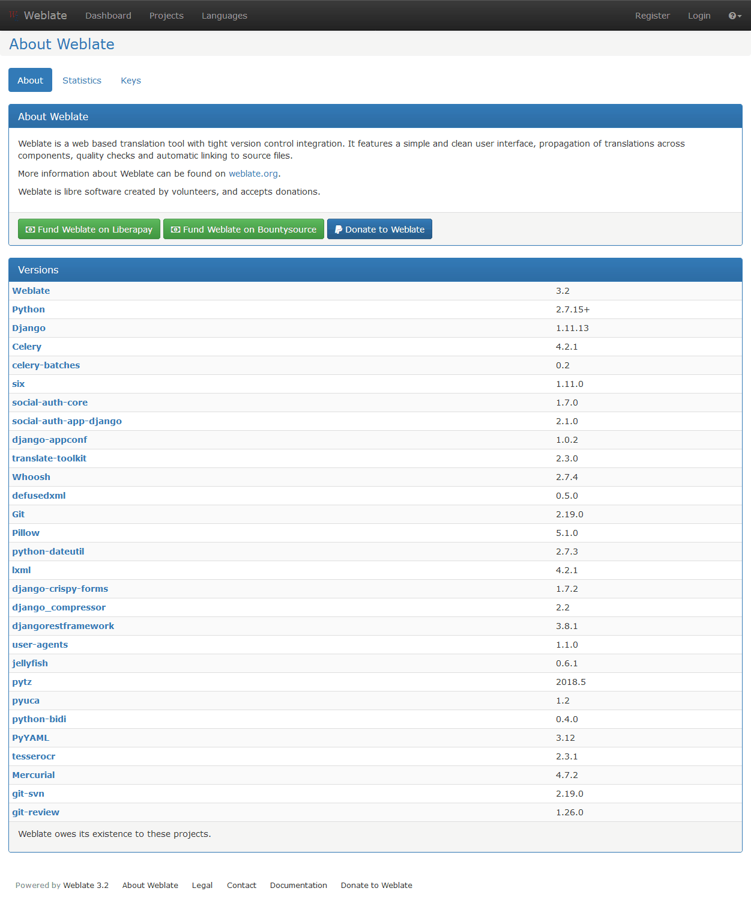Image resolution: width=751 pixels, height=897 pixels.
Task: Open the django-crispy-forms link
Action: tap(60, 589)
